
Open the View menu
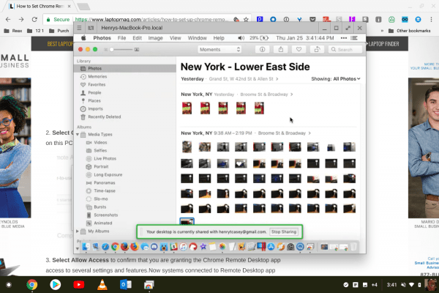tap(176, 38)
